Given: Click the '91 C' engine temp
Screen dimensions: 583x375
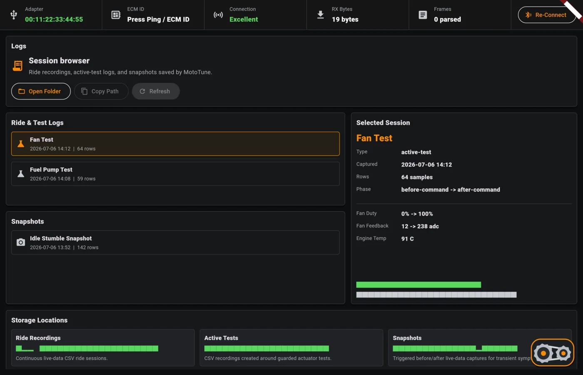Looking at the screenshot, I should 408,239.
